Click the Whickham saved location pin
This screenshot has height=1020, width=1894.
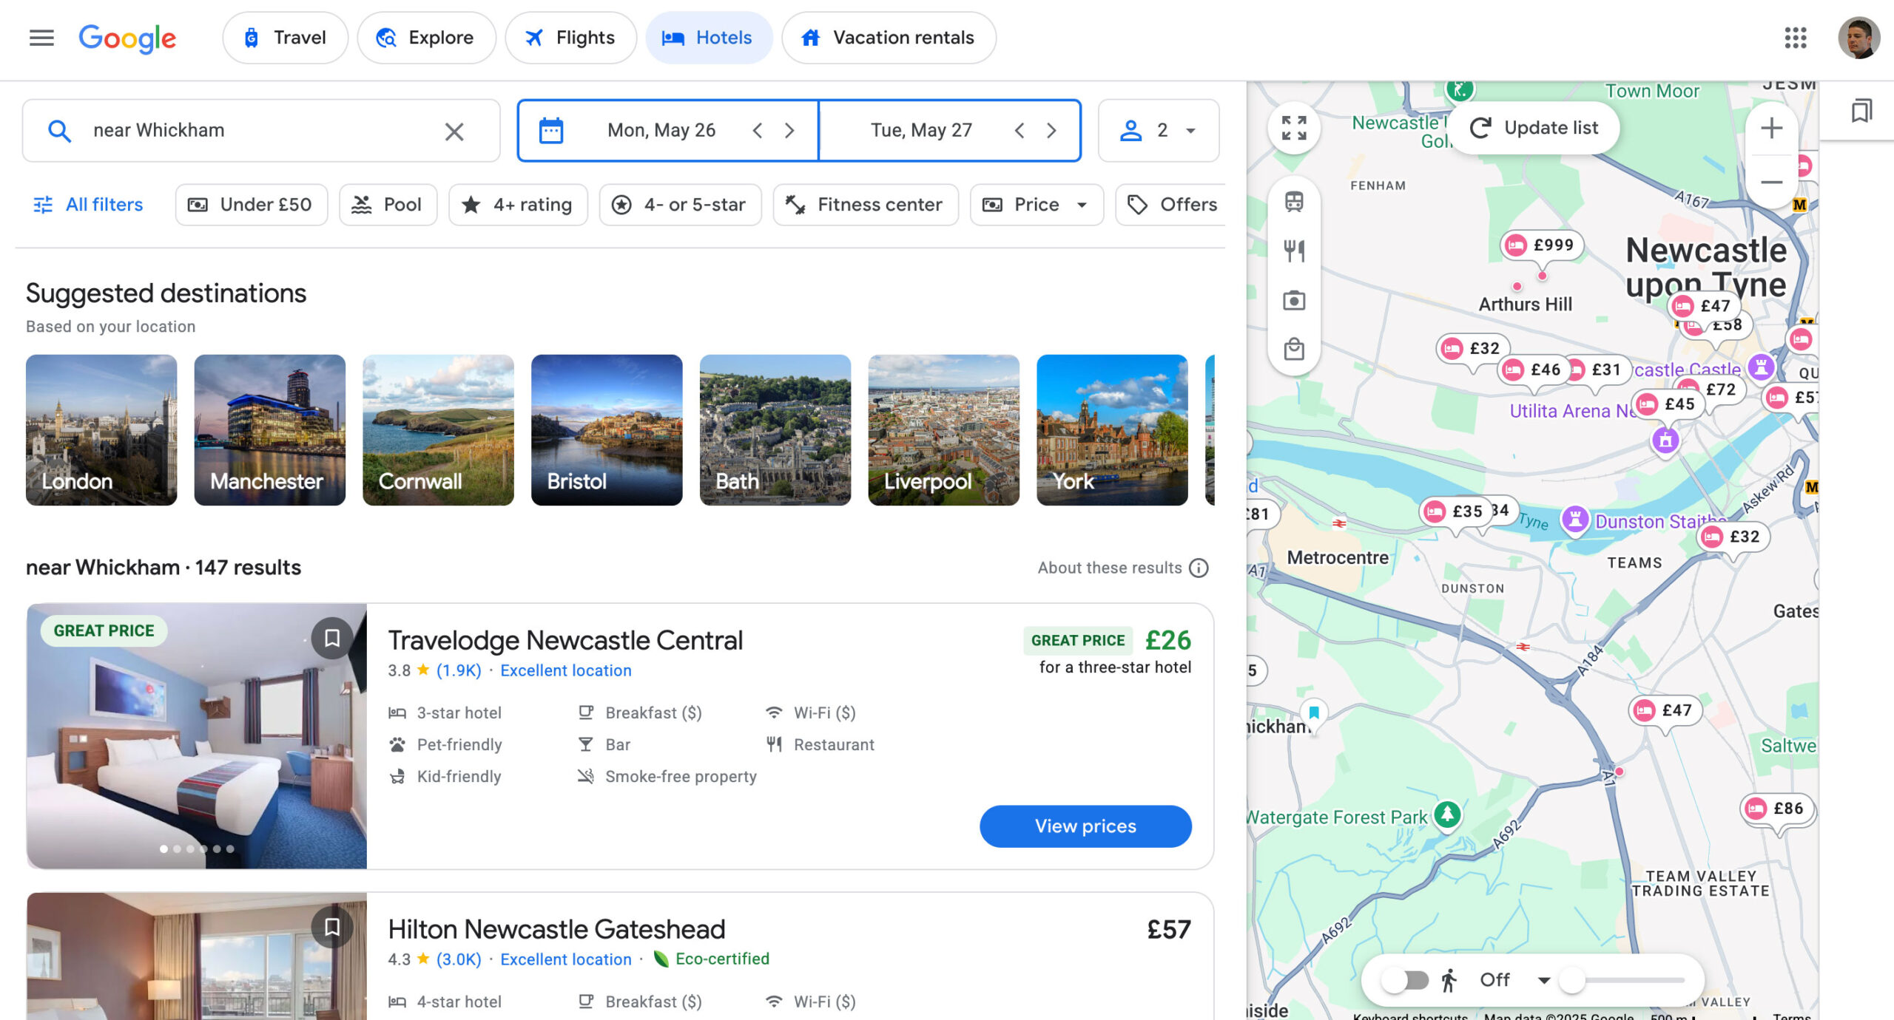1314,713
